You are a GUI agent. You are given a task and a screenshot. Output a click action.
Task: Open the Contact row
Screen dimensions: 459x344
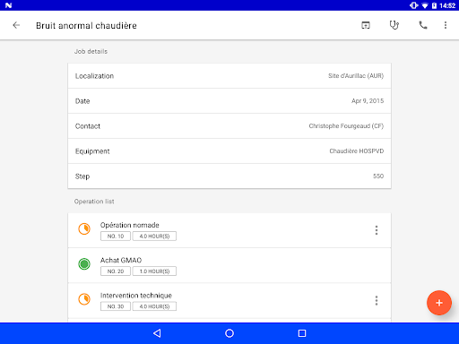(x=229, y=126)
